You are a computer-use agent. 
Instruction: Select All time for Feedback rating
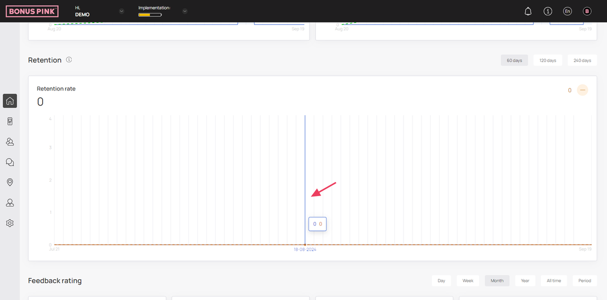[554, 281]
